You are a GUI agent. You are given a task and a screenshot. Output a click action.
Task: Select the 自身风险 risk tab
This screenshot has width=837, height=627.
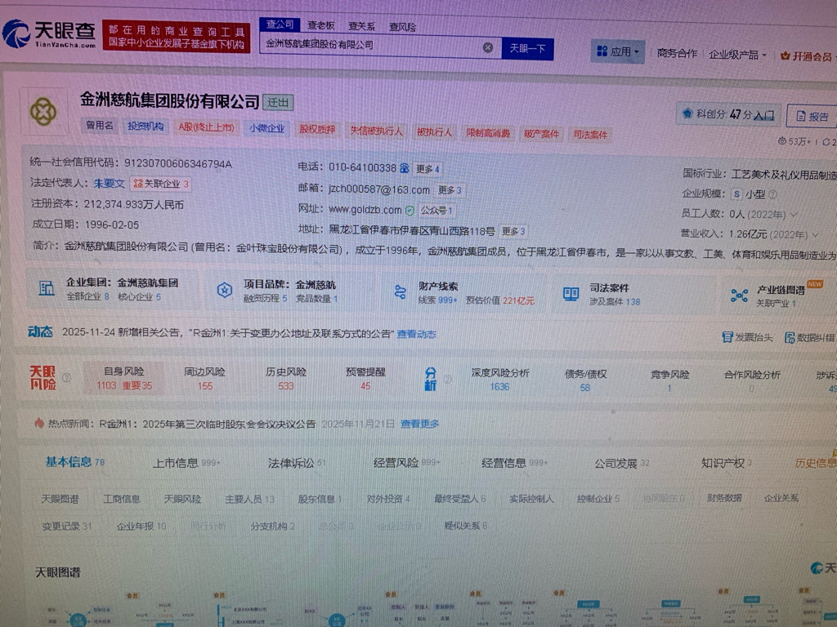tap(124, 378)
